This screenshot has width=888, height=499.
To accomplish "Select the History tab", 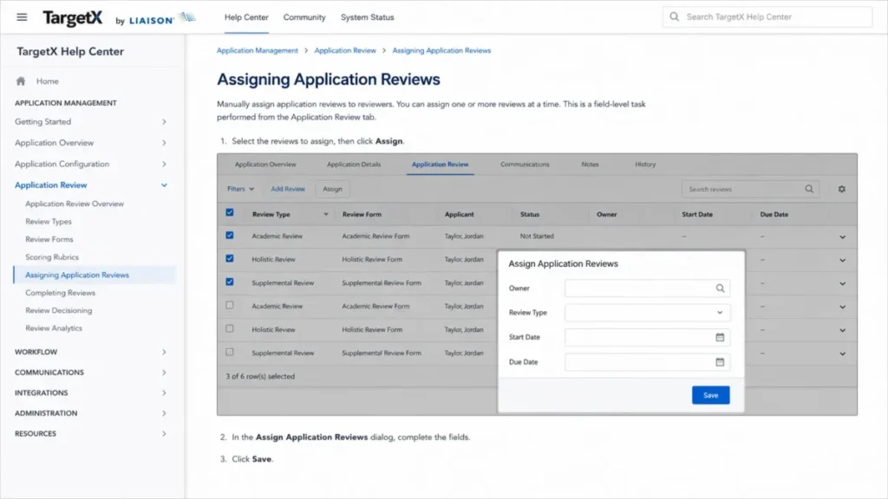I will [x=645, y=164].
